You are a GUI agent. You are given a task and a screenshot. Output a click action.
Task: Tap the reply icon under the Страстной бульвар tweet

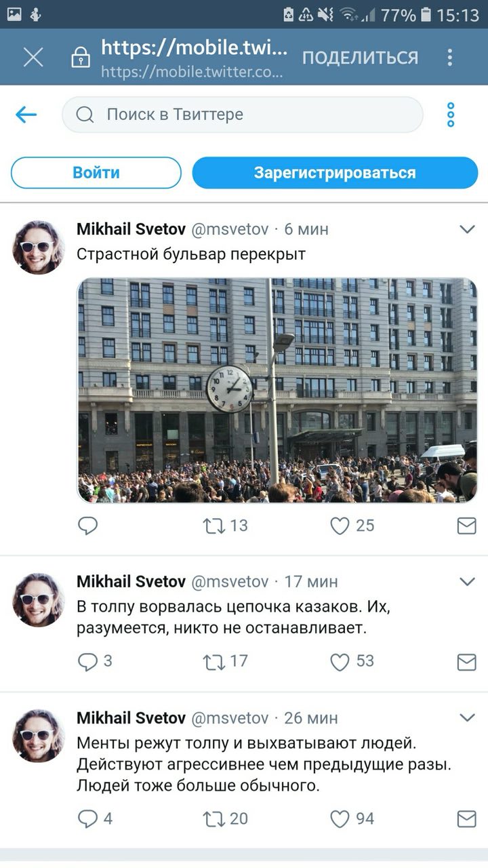(87, 526)
